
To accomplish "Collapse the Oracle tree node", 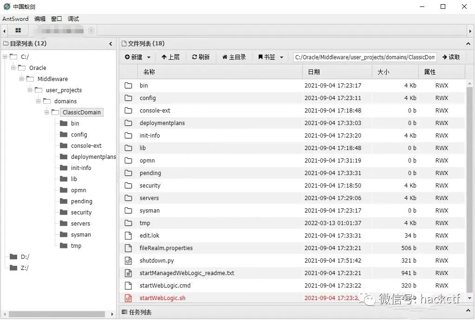I will (13, 68).
